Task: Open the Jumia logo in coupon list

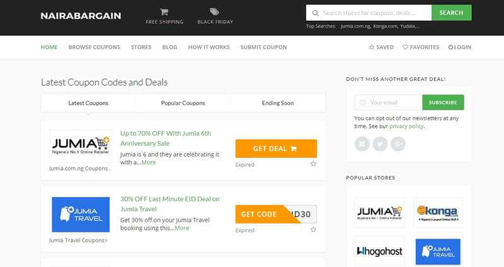Action: click(x=81, y=146)
